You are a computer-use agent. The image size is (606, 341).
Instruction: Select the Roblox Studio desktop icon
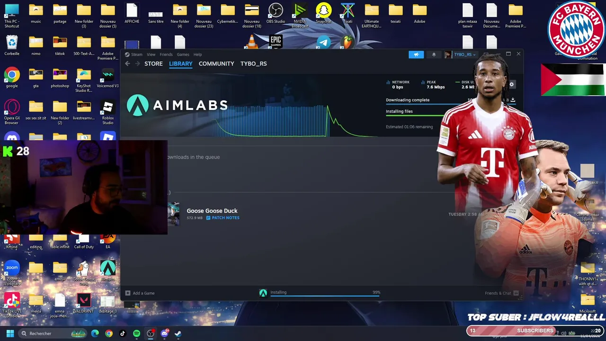click(x=107, y=112)
